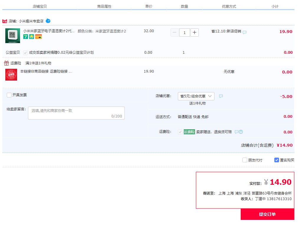Click the store total ¥14.90

point(285,145)
